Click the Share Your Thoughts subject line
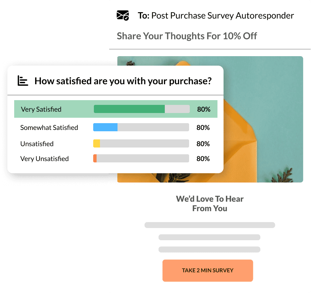 [x=187, y=36]
